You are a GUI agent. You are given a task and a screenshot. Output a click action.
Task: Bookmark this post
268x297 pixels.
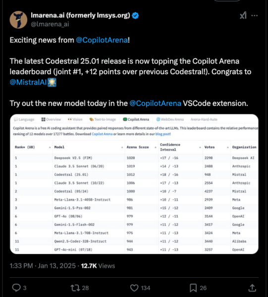(x=193, y=288)
